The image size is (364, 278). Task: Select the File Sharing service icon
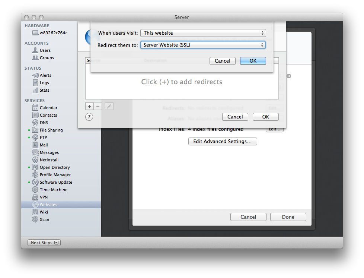tap(35, 130)
